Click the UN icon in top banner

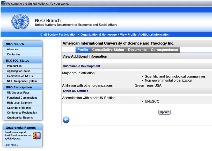(3, 3)
